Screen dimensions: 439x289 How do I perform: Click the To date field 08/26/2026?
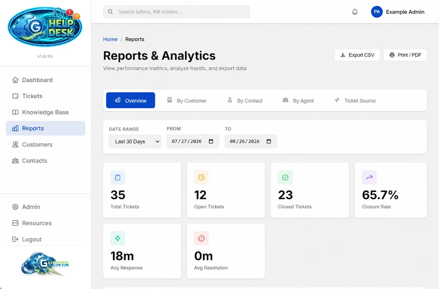251,141
